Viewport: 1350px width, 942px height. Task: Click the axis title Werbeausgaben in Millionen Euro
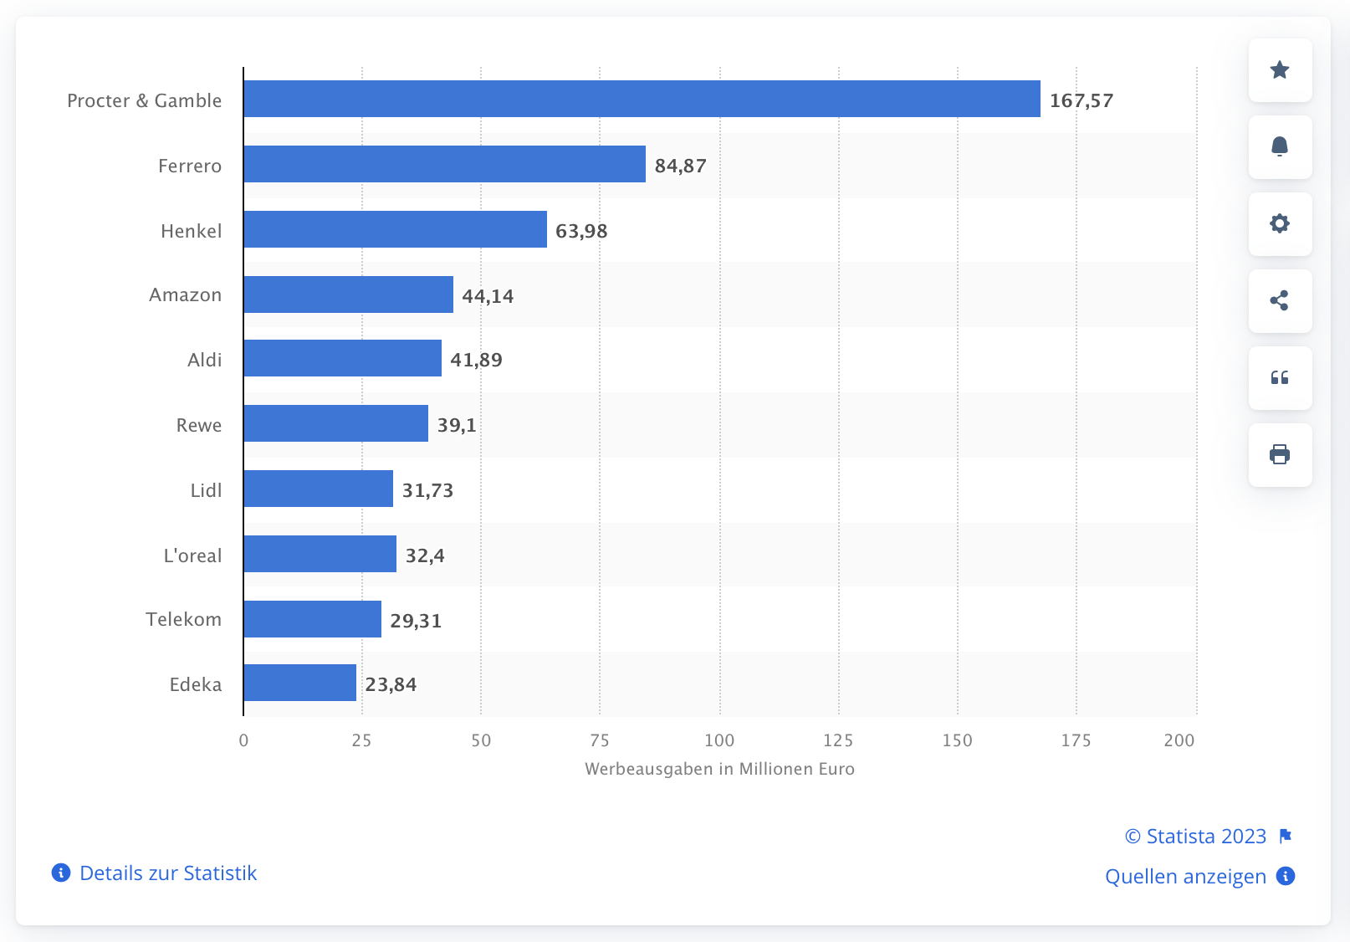click(x=719, y=769)
